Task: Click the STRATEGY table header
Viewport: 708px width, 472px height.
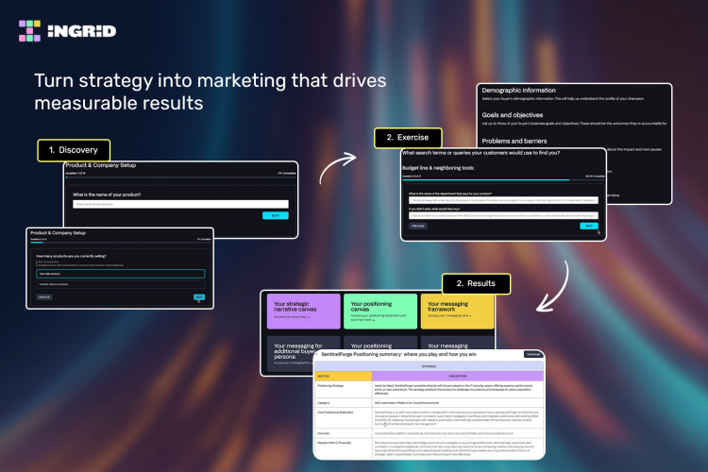Action: coord(429,366)
